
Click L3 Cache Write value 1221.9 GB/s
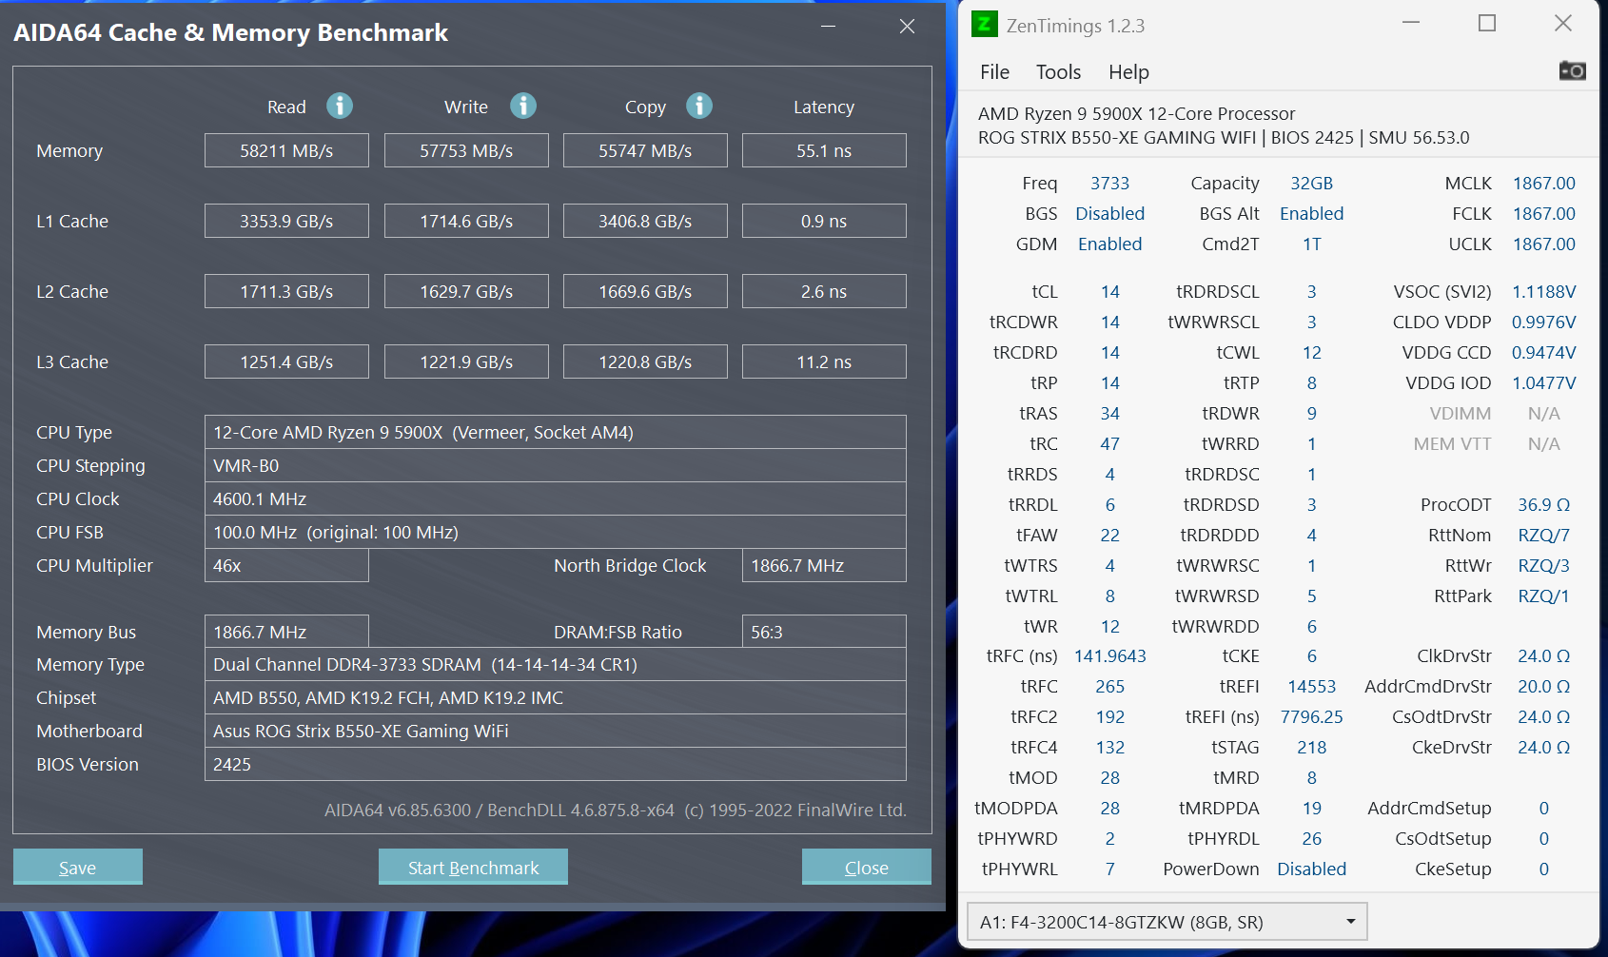[466, 361]
